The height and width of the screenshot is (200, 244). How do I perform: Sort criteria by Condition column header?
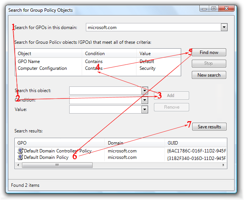(109, 54)
